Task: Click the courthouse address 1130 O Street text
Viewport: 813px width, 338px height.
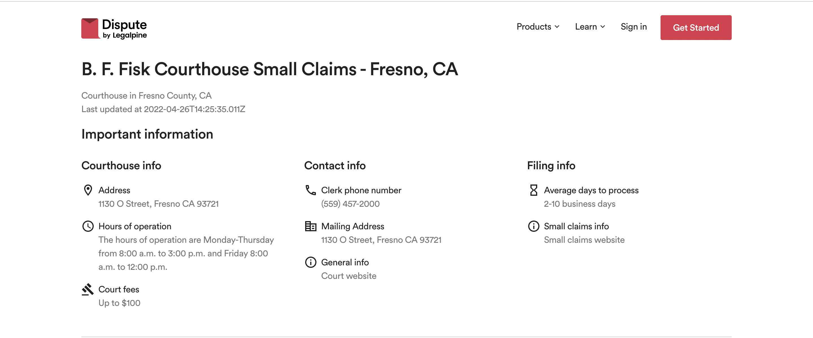Action: [158, 204]
